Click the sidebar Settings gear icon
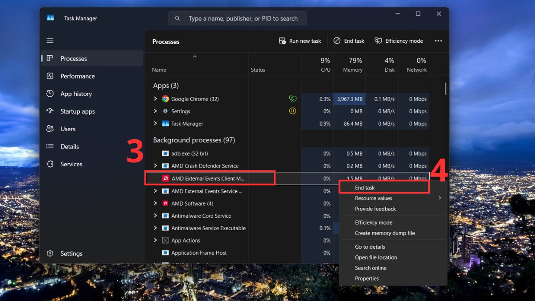The height and width of the screenshot is (301, 535). click(50, 253)
